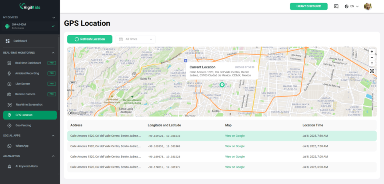Click the globe language icon
The image size is (384, 184).
pos(346,6)
